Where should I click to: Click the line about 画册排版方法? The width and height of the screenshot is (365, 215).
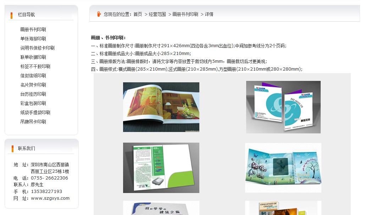pos(179,61)
